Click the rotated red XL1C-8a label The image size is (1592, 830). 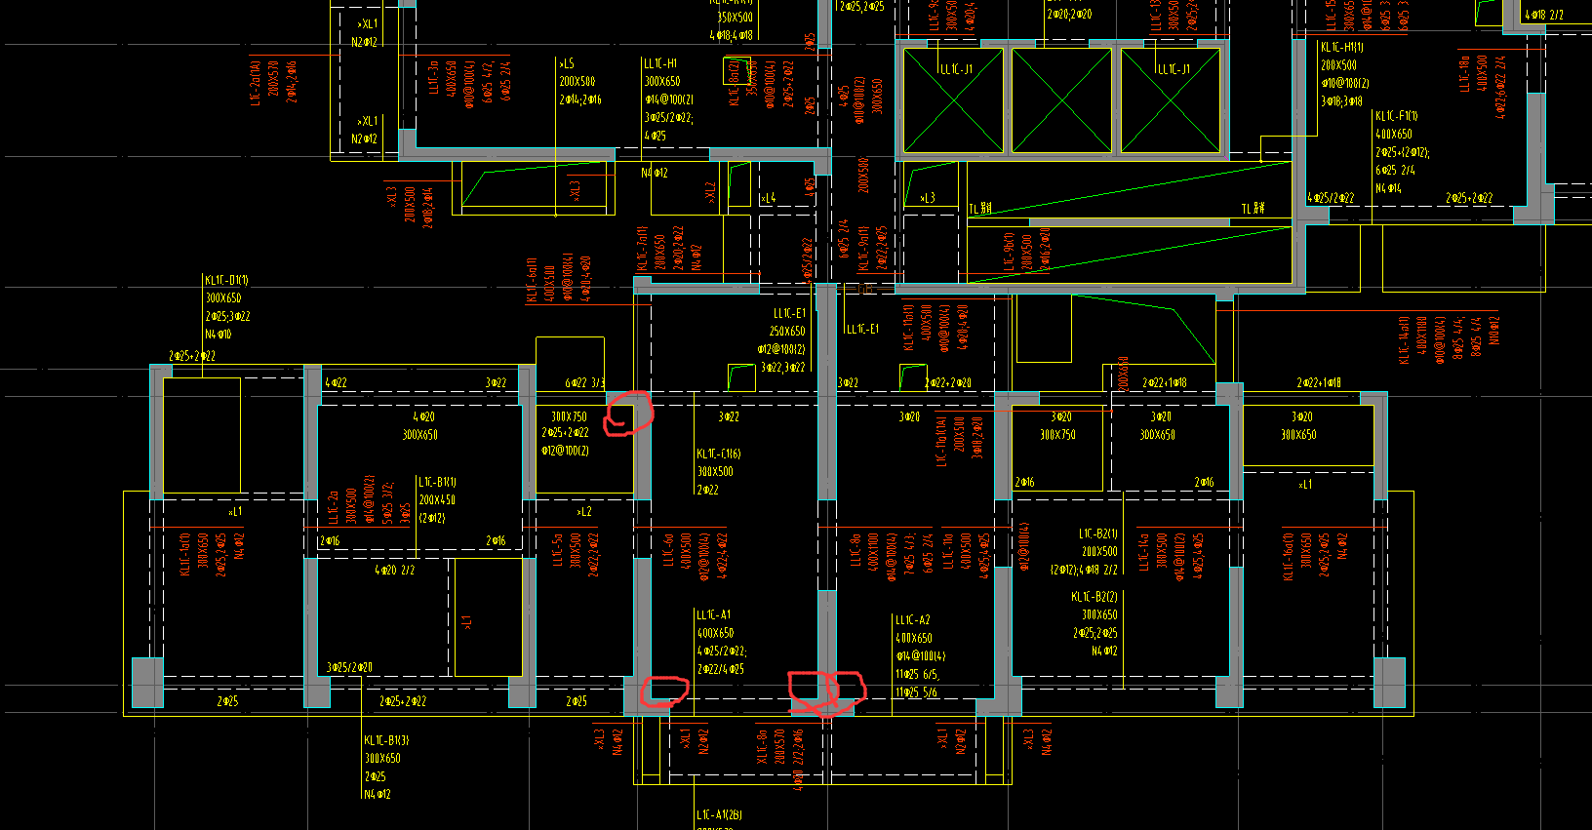point(762,748)
